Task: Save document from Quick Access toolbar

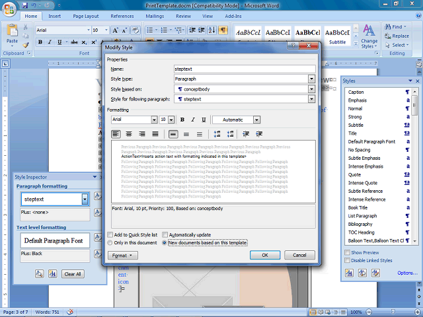Action: pyautogui.click(x=25, y=5)
